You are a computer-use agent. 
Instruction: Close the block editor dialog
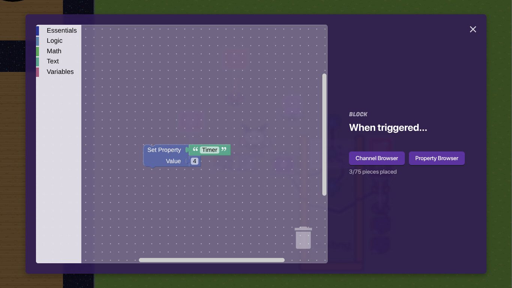[x=473, y=29]
